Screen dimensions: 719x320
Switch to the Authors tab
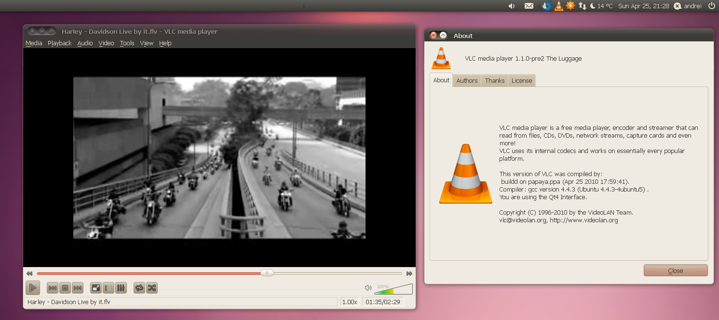tap(467, 81)
